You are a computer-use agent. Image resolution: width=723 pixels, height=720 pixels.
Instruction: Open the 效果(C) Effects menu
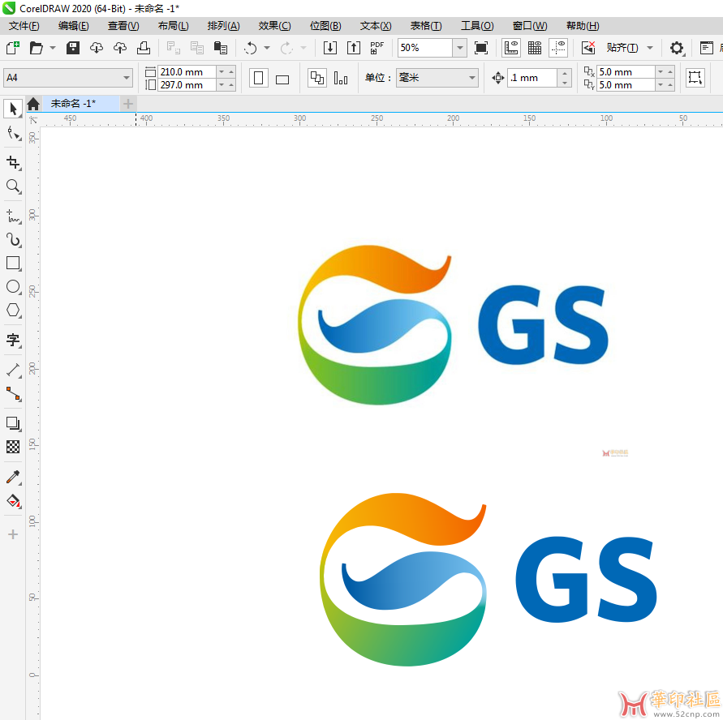274,26
